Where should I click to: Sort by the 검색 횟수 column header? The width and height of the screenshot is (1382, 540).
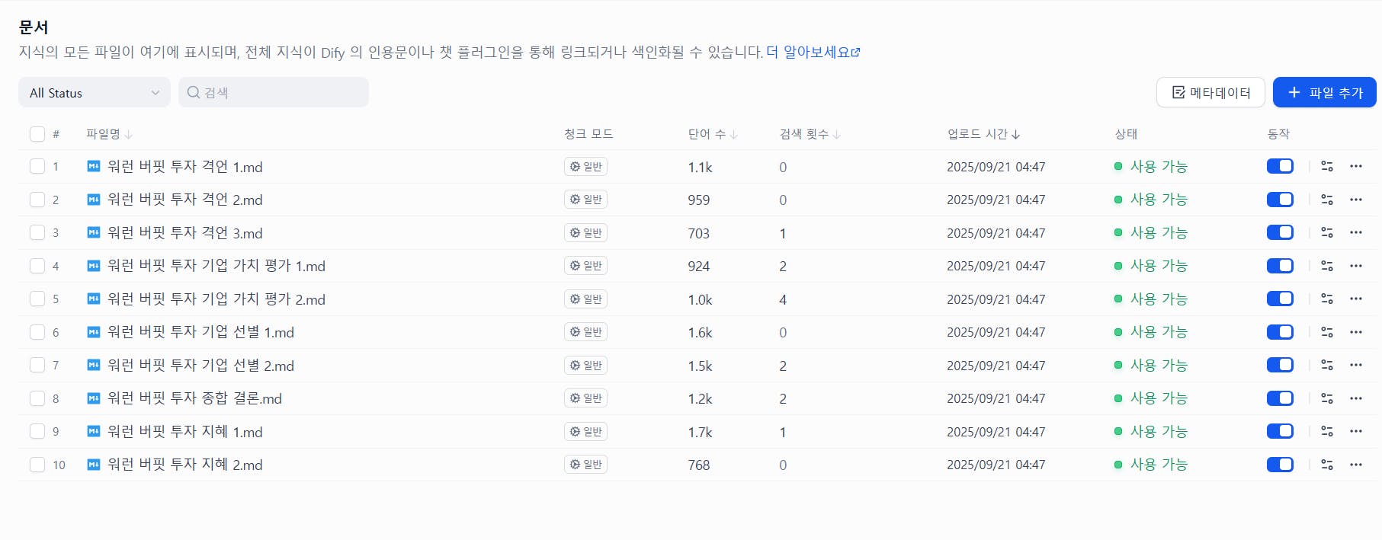810,134
